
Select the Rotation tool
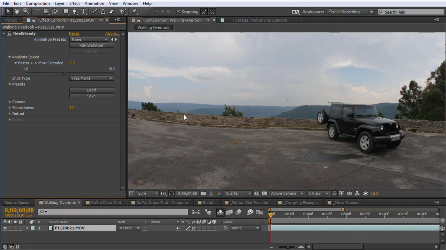(37, 11)
